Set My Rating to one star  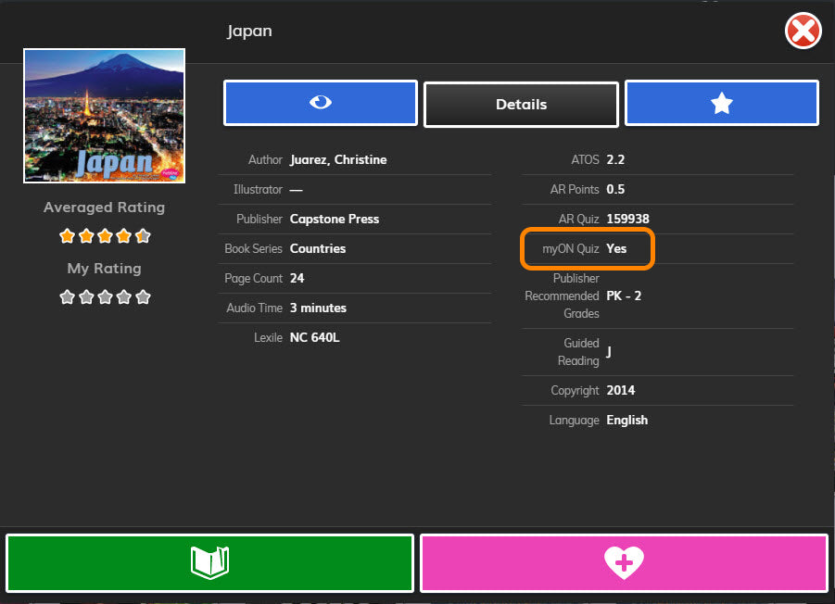coord(67,297)
